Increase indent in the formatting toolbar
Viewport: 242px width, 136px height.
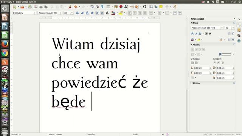[x=175, y=13]
